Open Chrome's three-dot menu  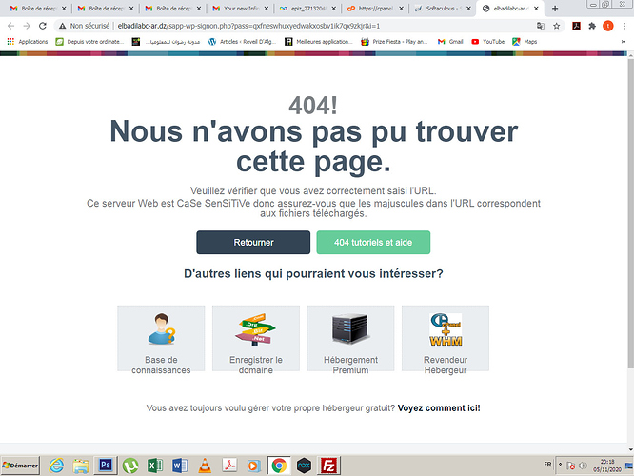[x=624, y=26]
